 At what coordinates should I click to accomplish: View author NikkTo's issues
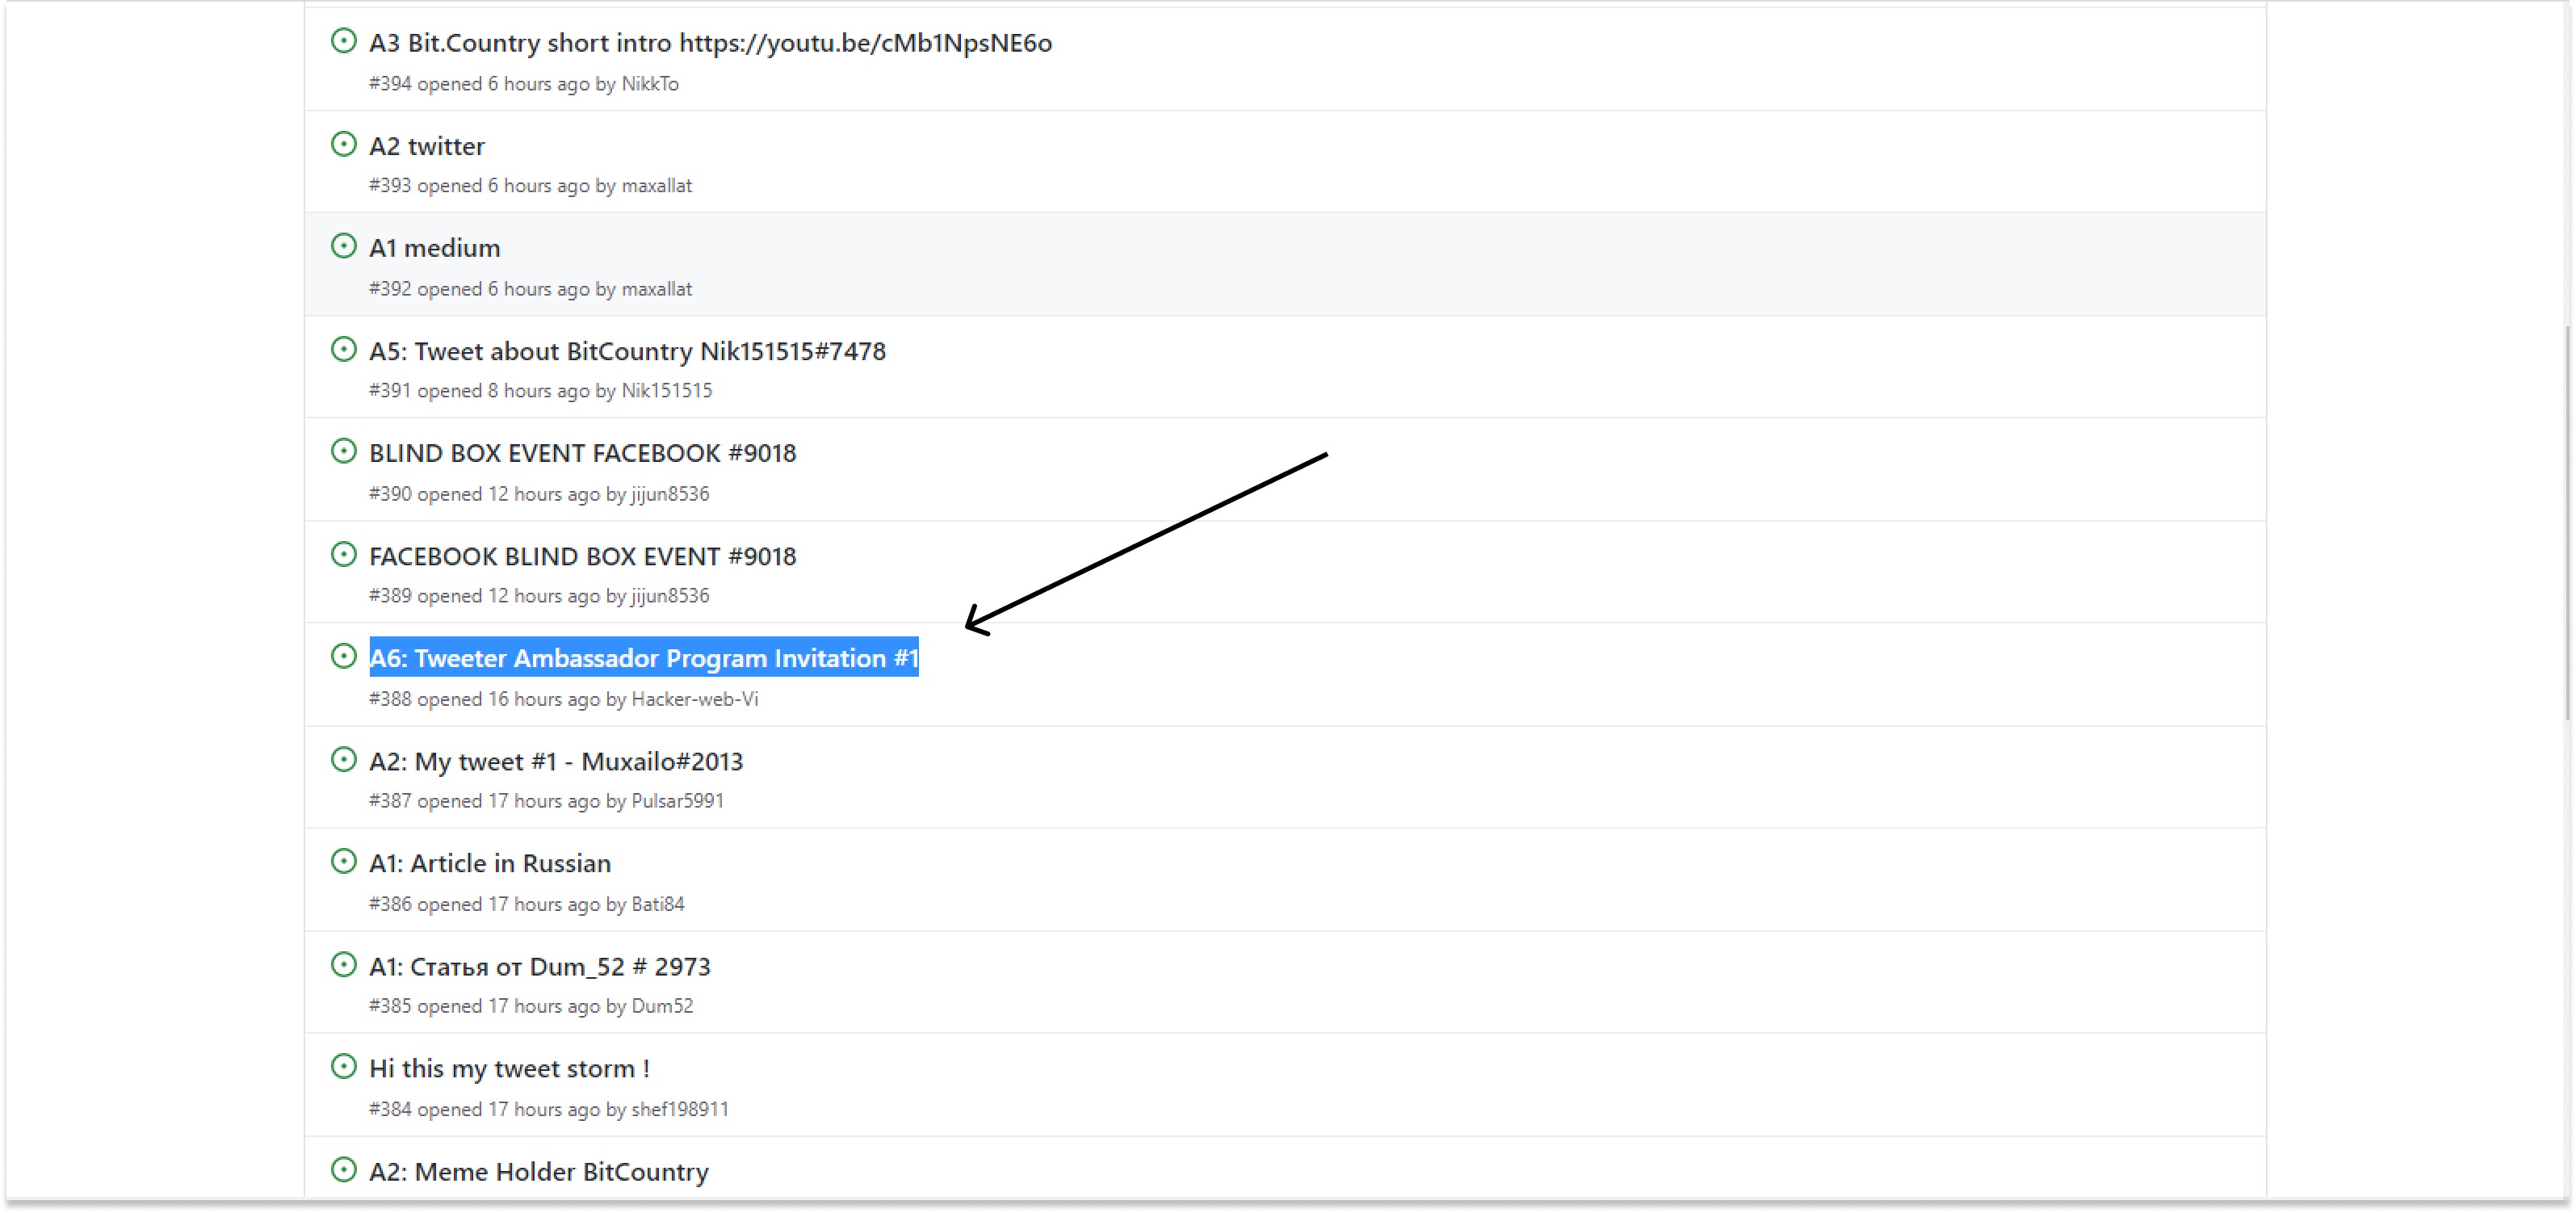click(650, 84)
